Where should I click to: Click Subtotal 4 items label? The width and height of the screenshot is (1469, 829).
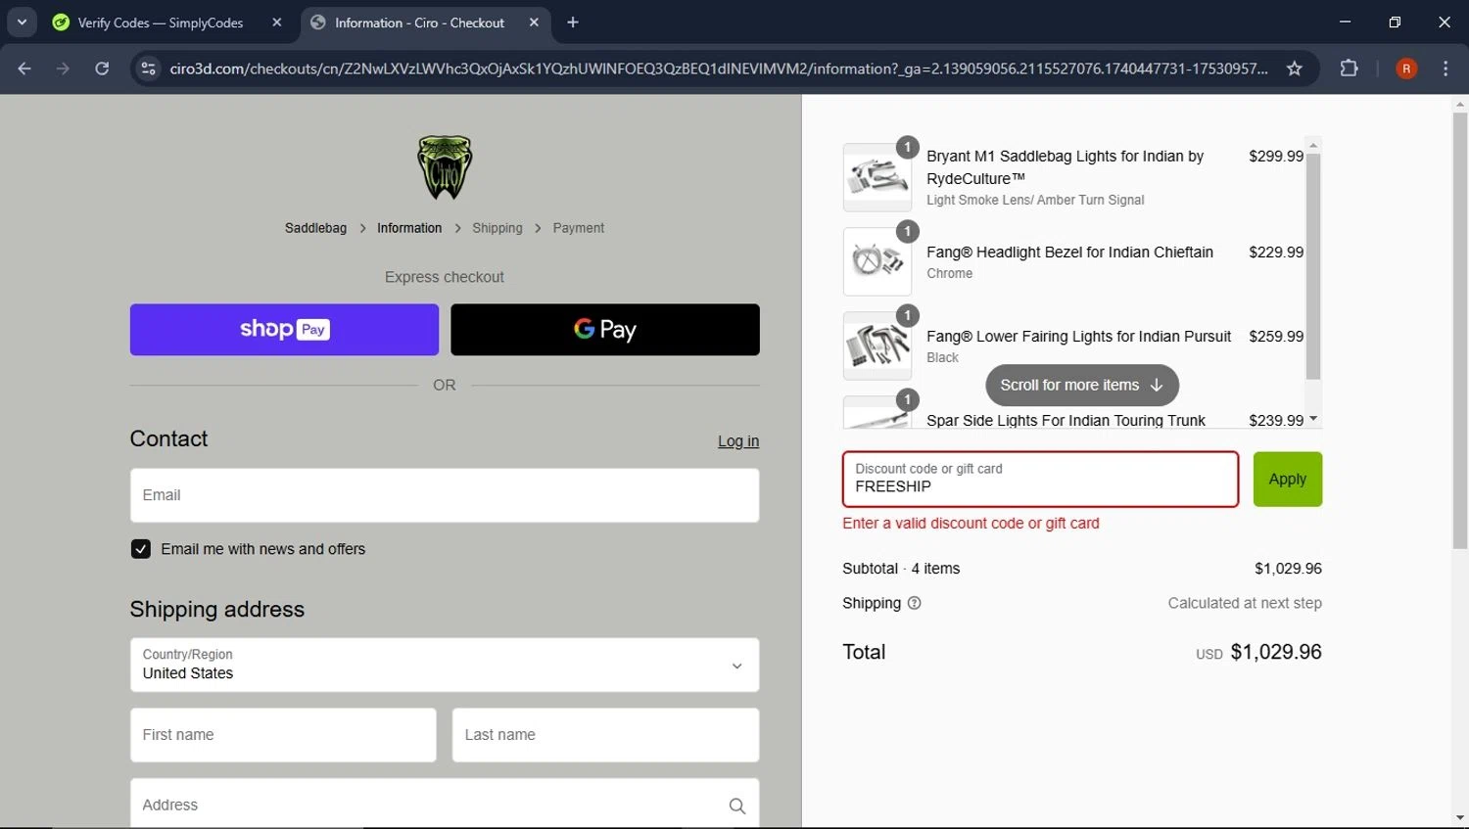[x=901, y=569]
